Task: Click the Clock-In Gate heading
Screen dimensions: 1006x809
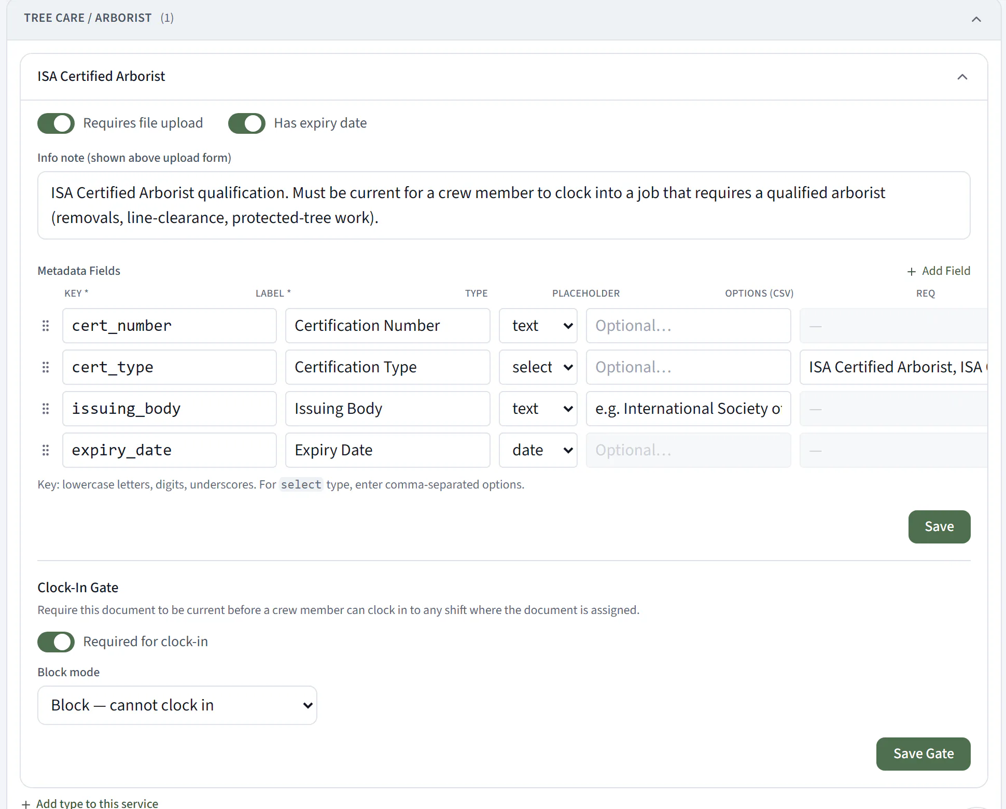Action: pos(78,588)
